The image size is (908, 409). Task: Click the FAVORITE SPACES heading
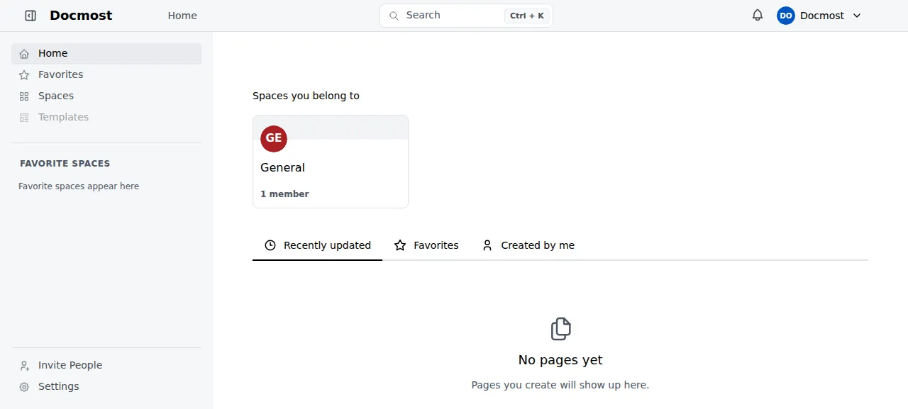[x=65, y=163]
